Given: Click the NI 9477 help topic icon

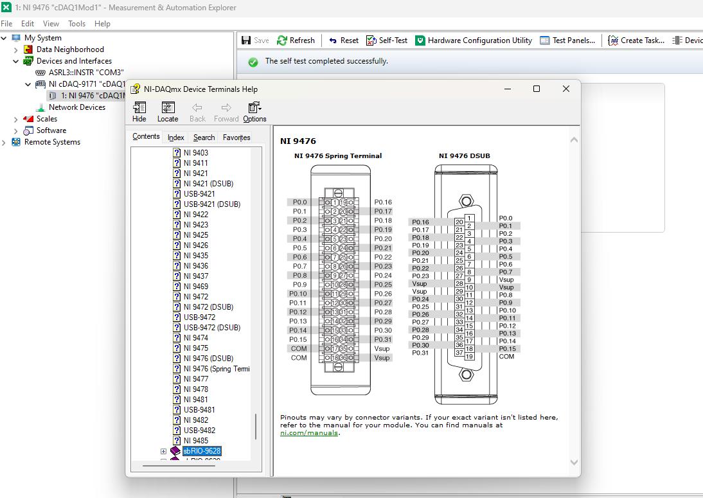Looking at the screenshot, I should point(177,378).
